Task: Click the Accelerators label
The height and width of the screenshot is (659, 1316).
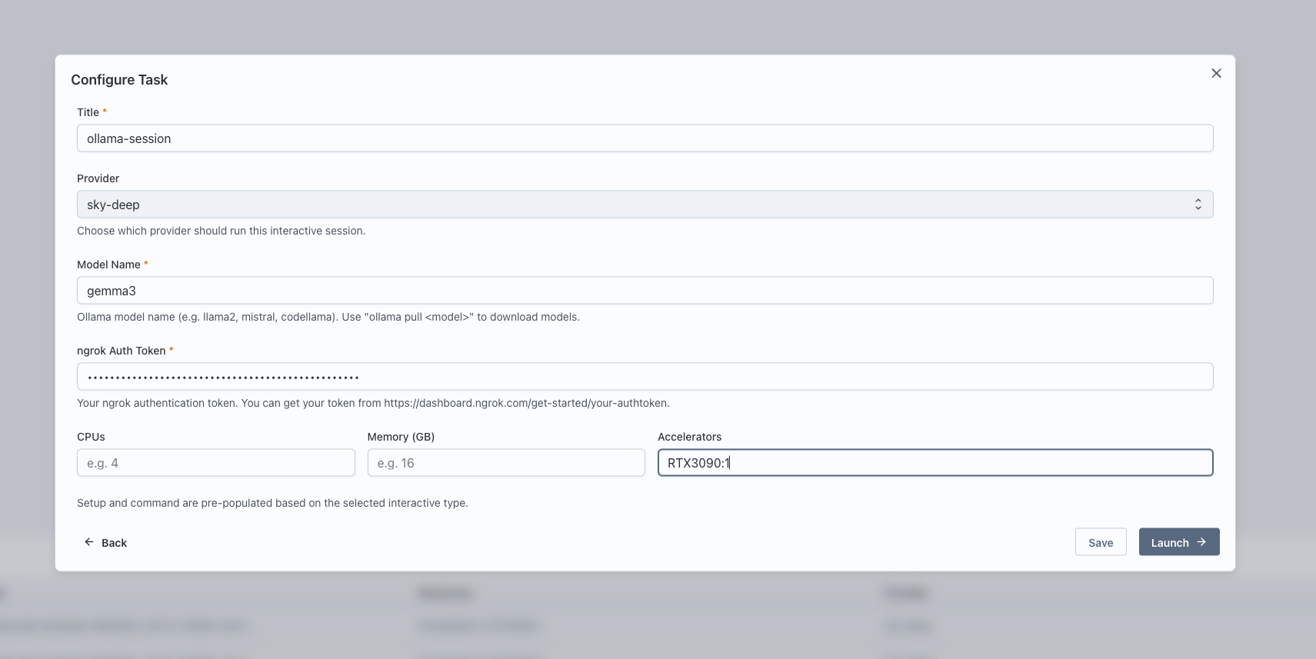Action: pyautogui.click(x=689, y=437)
